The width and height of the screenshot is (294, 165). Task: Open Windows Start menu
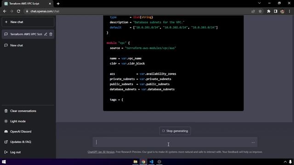(4, 162)
